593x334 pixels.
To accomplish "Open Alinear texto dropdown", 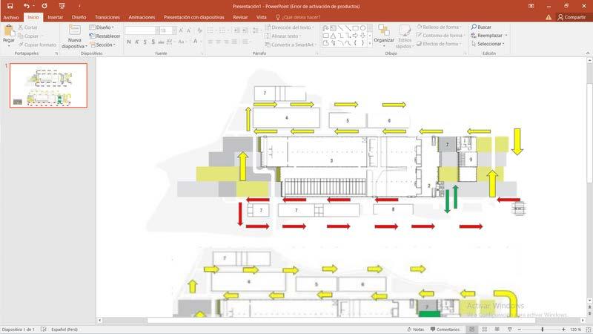I will (284, 36).
